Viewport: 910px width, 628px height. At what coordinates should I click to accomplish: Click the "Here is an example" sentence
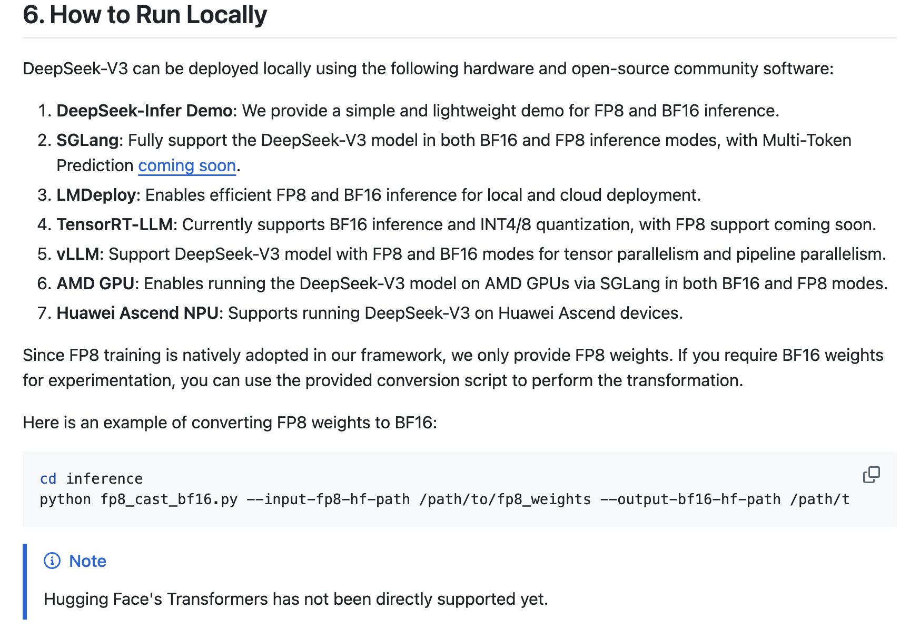click(230, 423)
